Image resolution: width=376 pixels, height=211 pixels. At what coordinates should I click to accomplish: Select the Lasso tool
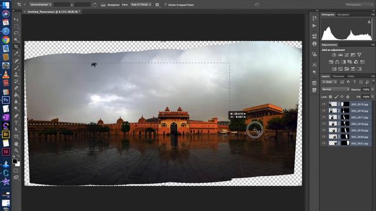[16, 33]
